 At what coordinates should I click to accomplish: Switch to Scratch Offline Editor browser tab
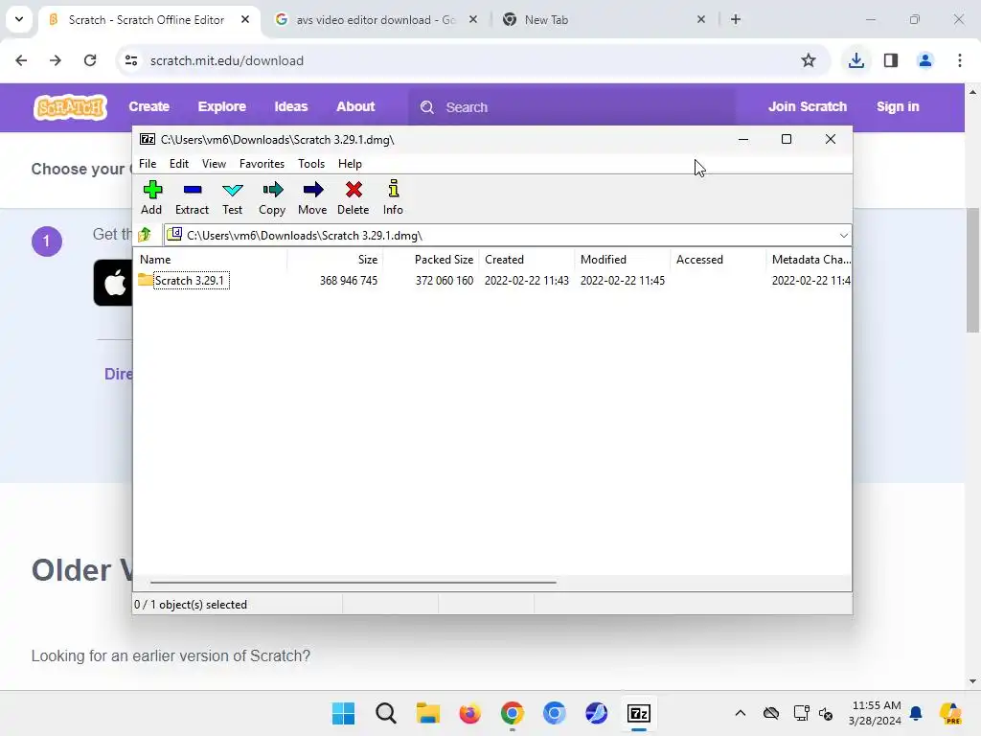[147, 20]
